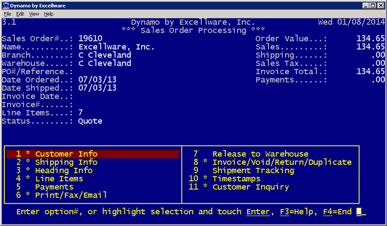Screen dimensions: 387x226
Task: Choose option 3 Heading Info
Action: [54, 171]
